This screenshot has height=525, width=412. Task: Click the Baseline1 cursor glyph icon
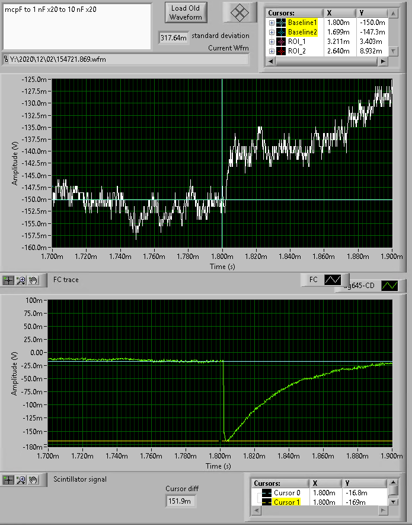281,23
